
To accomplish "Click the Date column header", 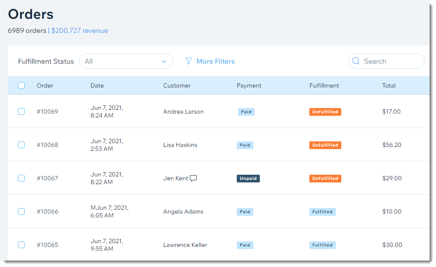I will tap(97, 85).
